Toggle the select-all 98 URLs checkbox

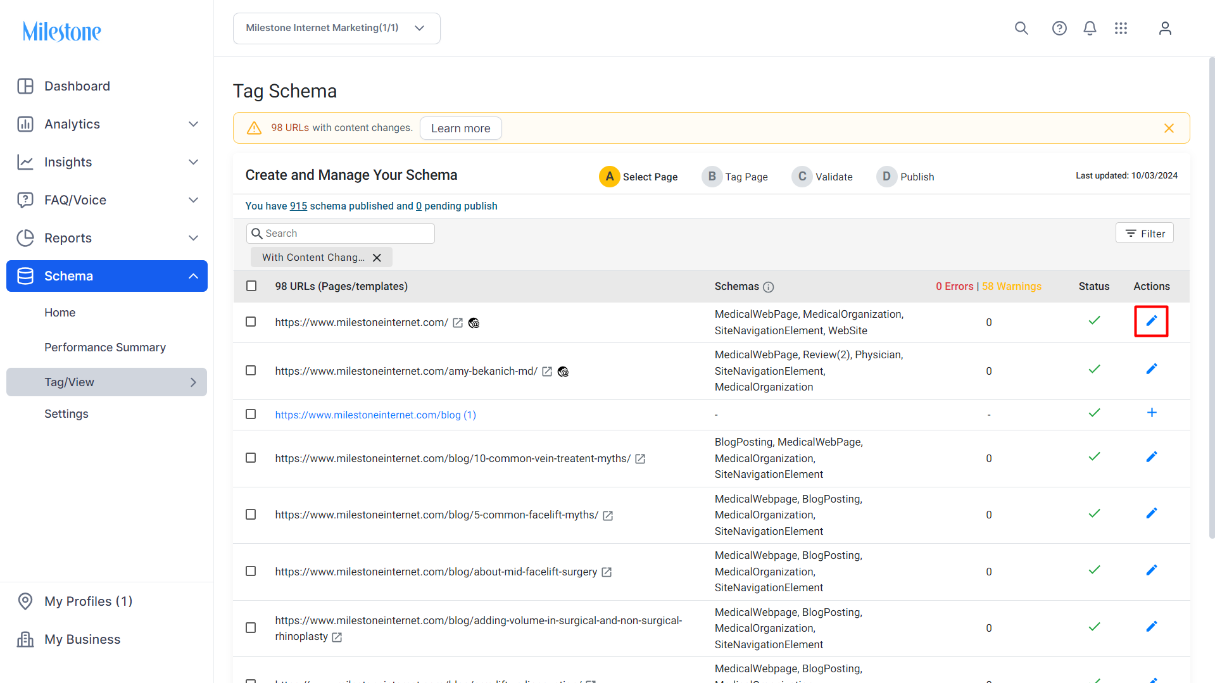251,286
